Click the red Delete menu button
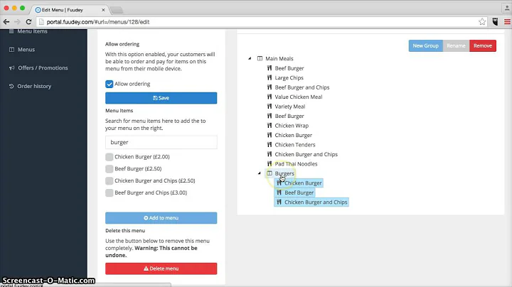 pyautogui.click(x=161, y=269)
